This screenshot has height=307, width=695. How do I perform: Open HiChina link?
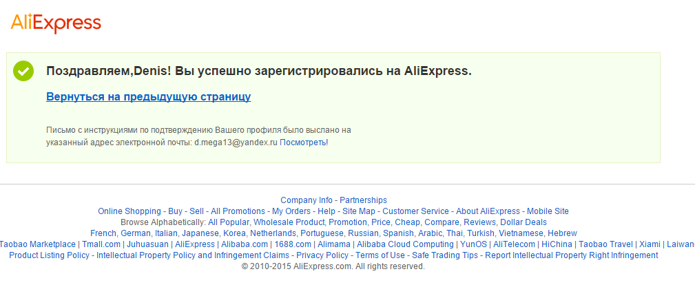tap(557, 244)
